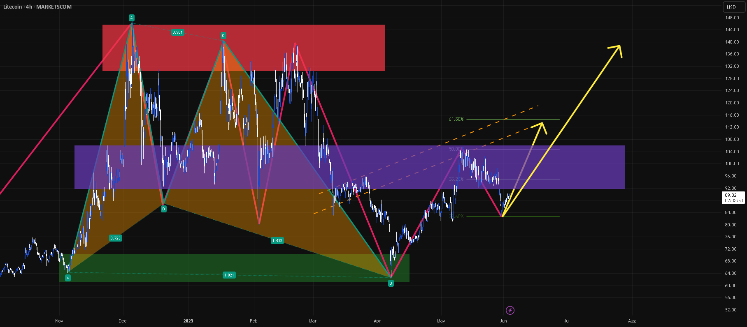The width and height of the screenshot is (747, 327).
Task: Select the large yellow projection arrow head
Action: (615, 51)
